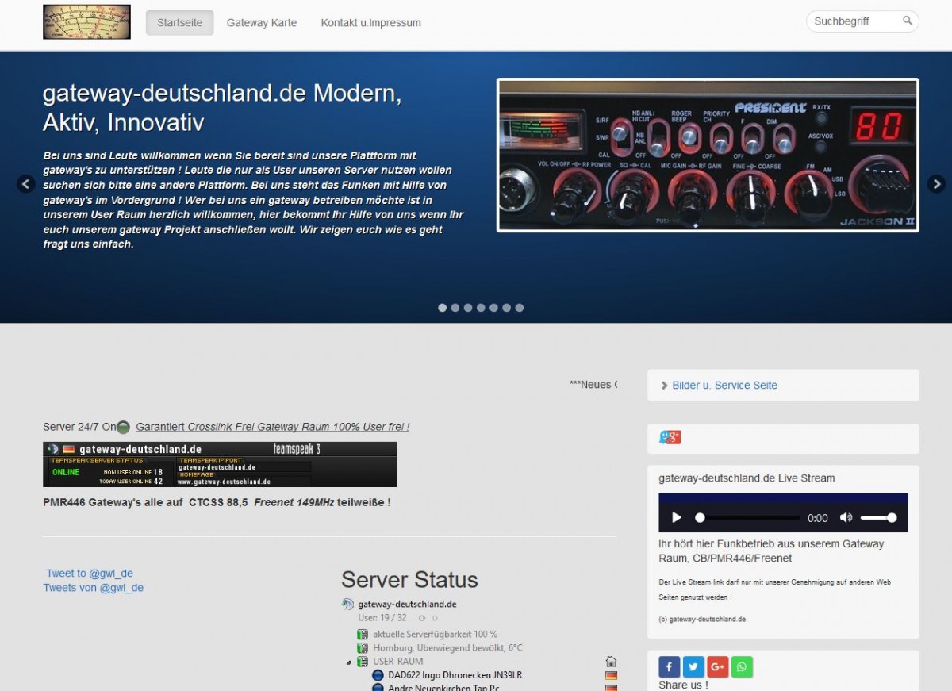Screen dimensions: 952x691
Task: Go to Kontakt u.Impressum page
Action: [x=370, y=23]
